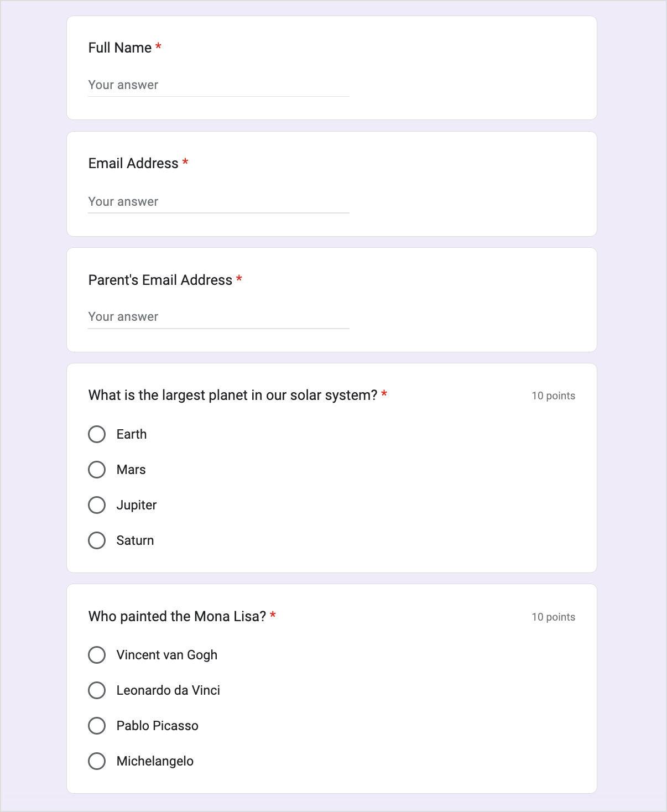Click the 10 points label on Mona Lisa question
Screen dimensions: 667x812
point(553,616)
